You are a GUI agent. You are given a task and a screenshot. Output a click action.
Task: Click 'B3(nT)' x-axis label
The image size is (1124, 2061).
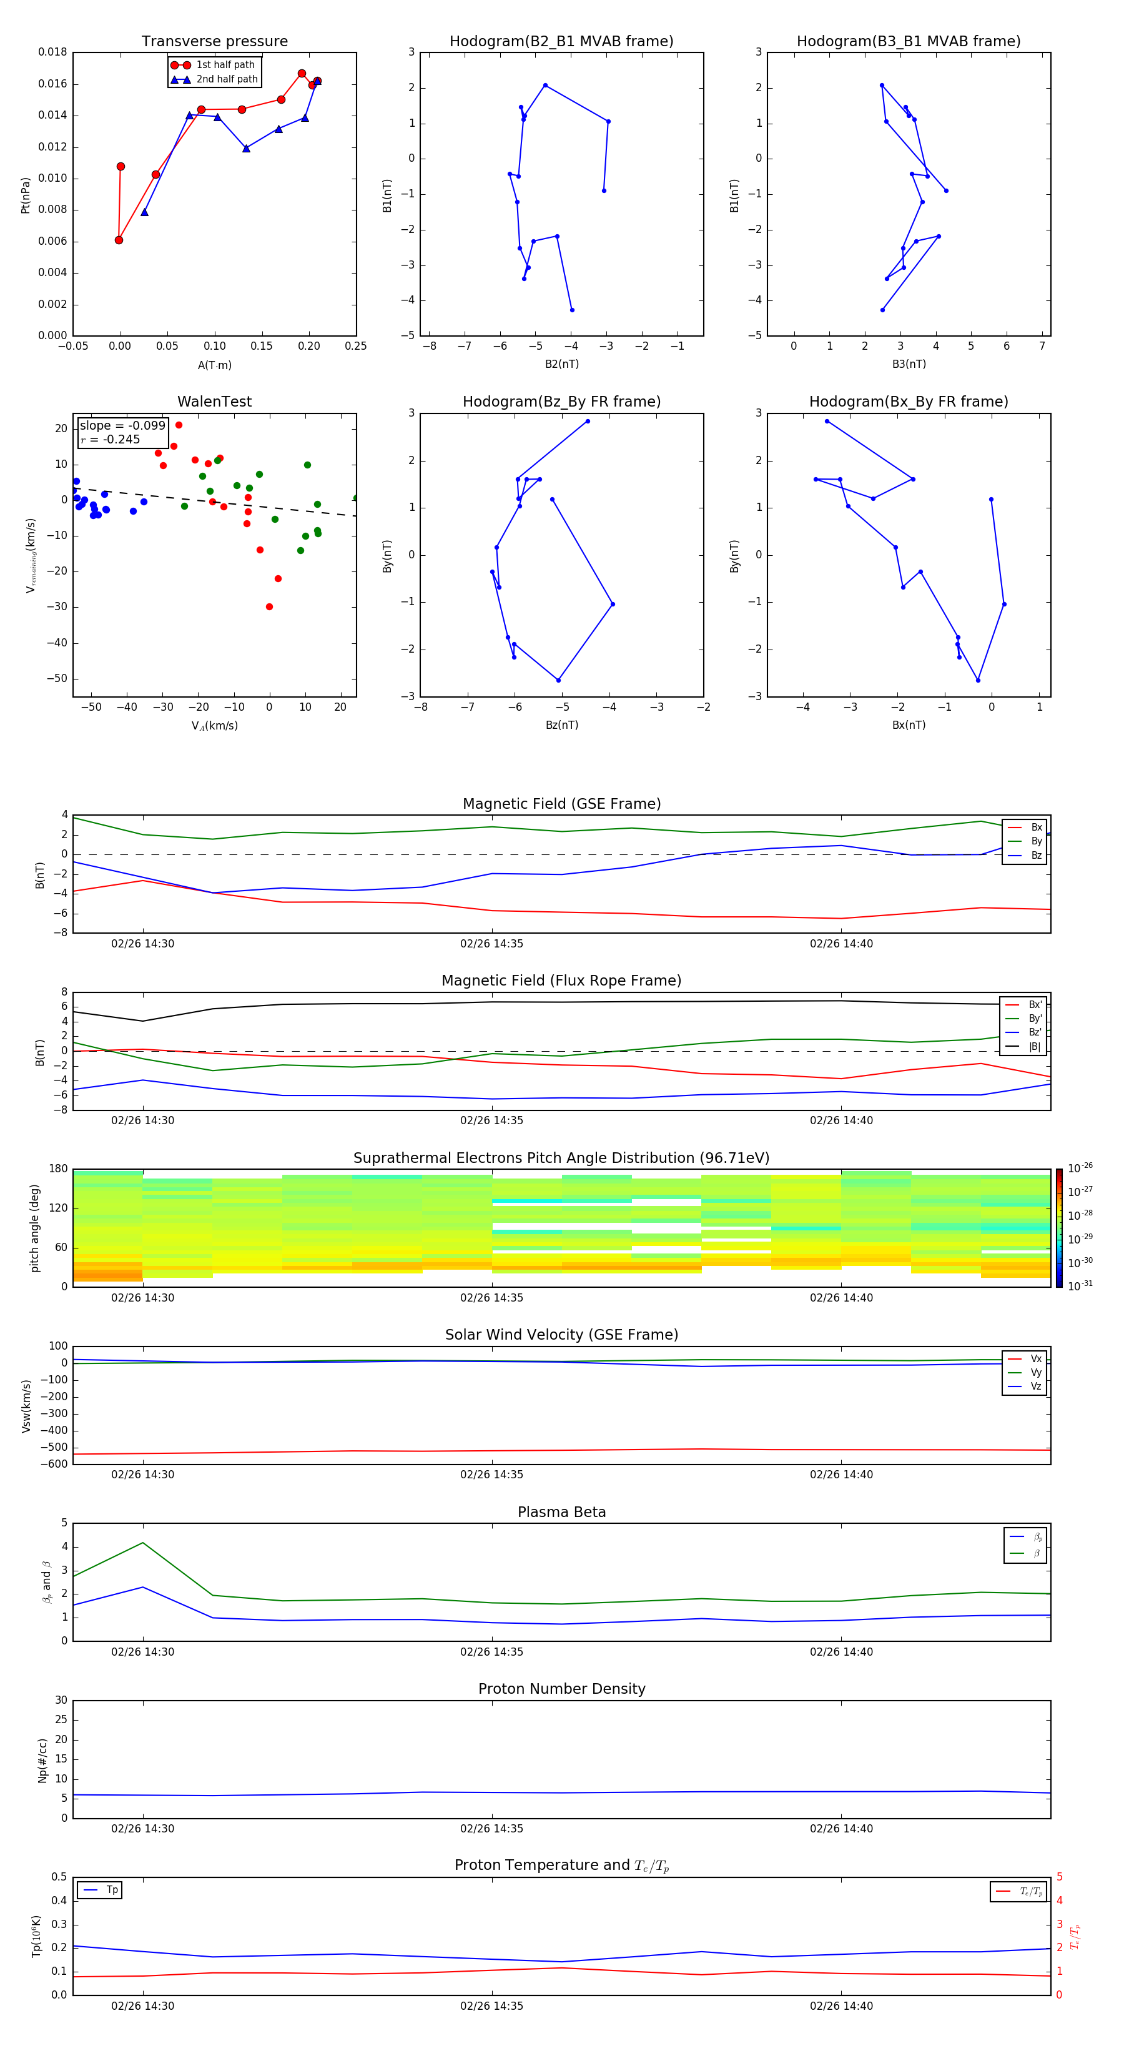point(909,365)
